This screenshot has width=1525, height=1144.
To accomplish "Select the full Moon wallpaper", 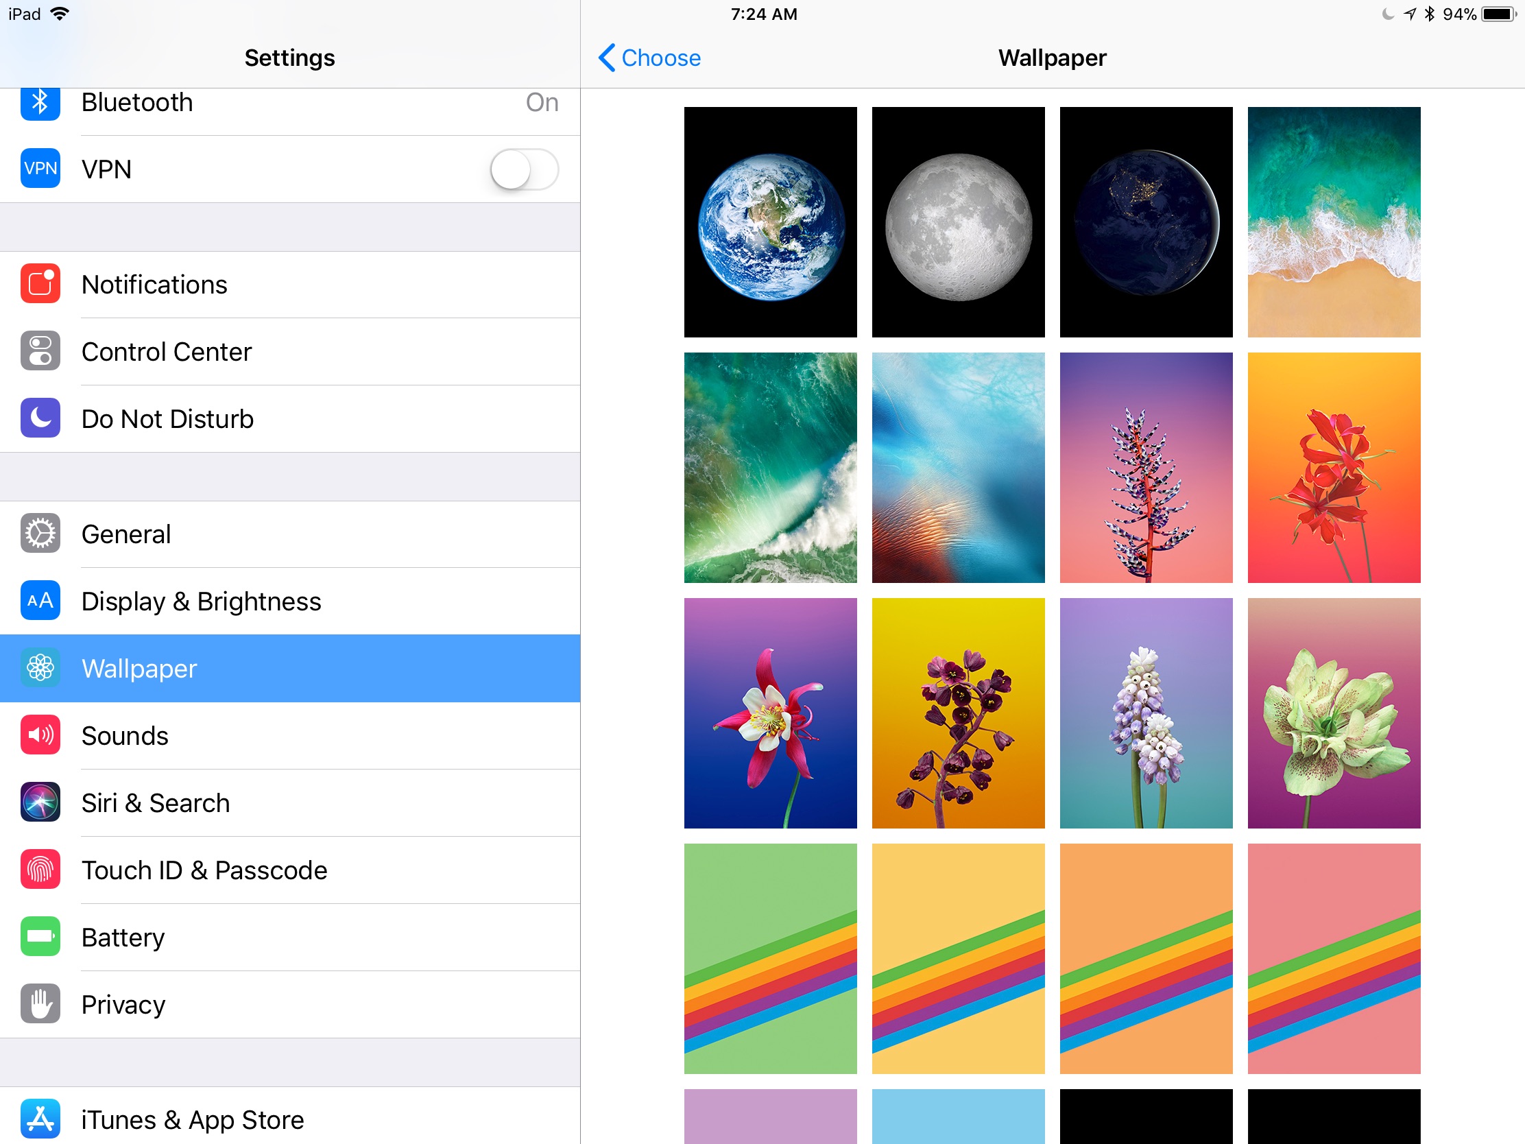I will [958, 222].
